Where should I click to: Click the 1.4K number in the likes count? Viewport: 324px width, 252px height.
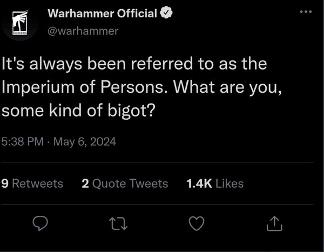[x=198, y=183]
